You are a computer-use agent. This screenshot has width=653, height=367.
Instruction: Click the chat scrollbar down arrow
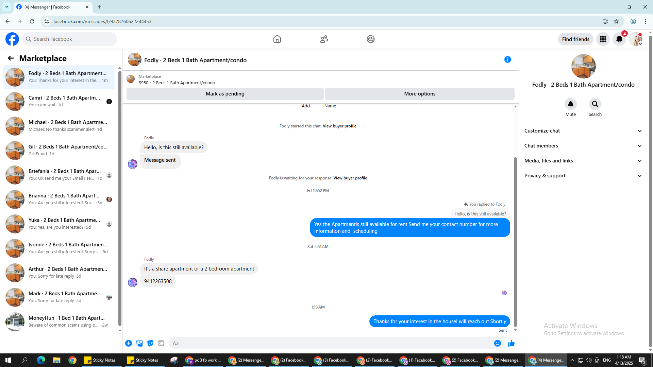pyautogui.click(x=515, y=330)
